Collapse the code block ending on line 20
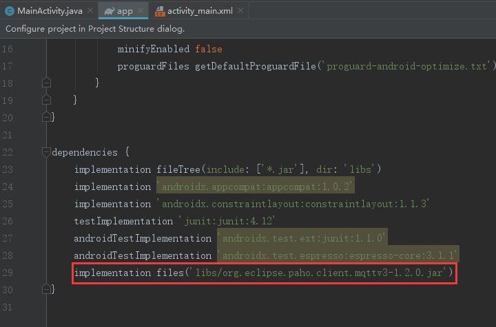 coord(47,117)
